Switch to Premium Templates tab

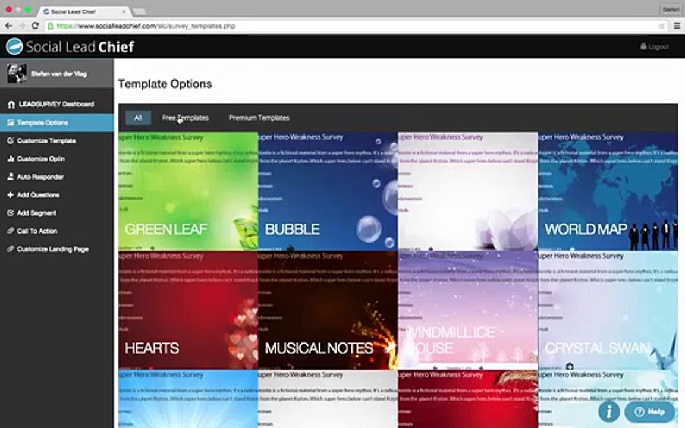pyautogui.click(x=259, y=118)
